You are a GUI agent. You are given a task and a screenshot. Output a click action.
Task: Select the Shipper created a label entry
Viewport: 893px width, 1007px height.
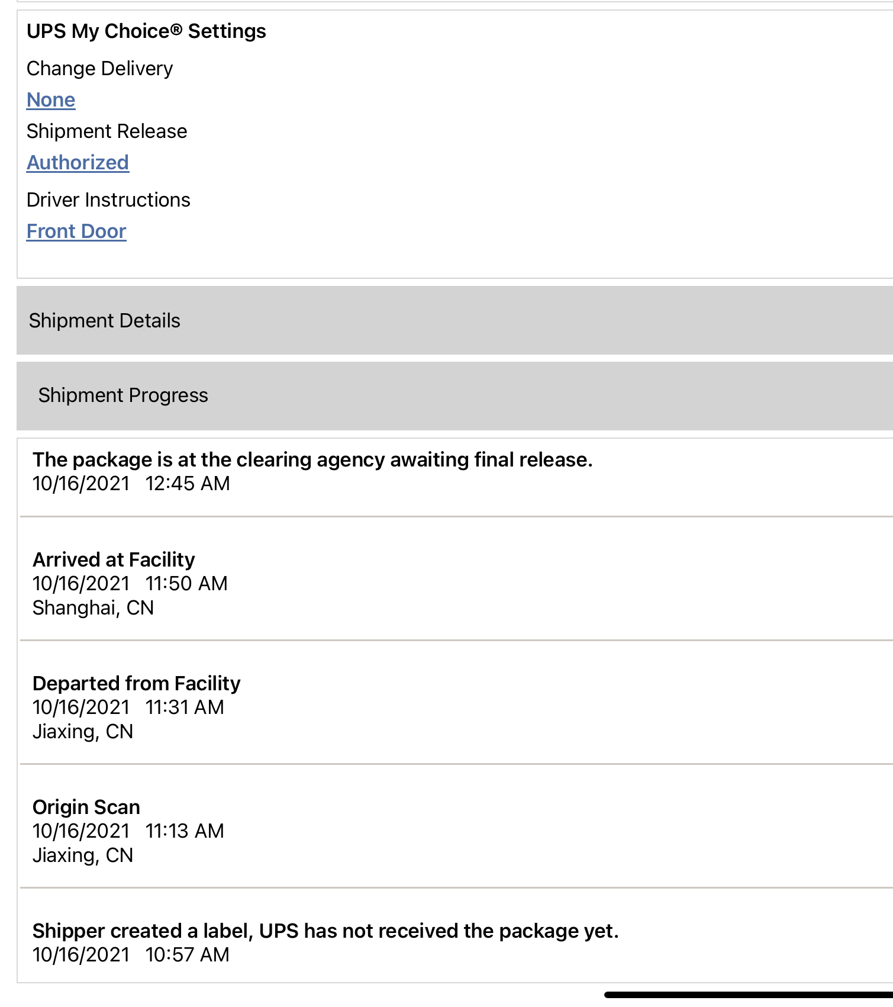[325, 931]
